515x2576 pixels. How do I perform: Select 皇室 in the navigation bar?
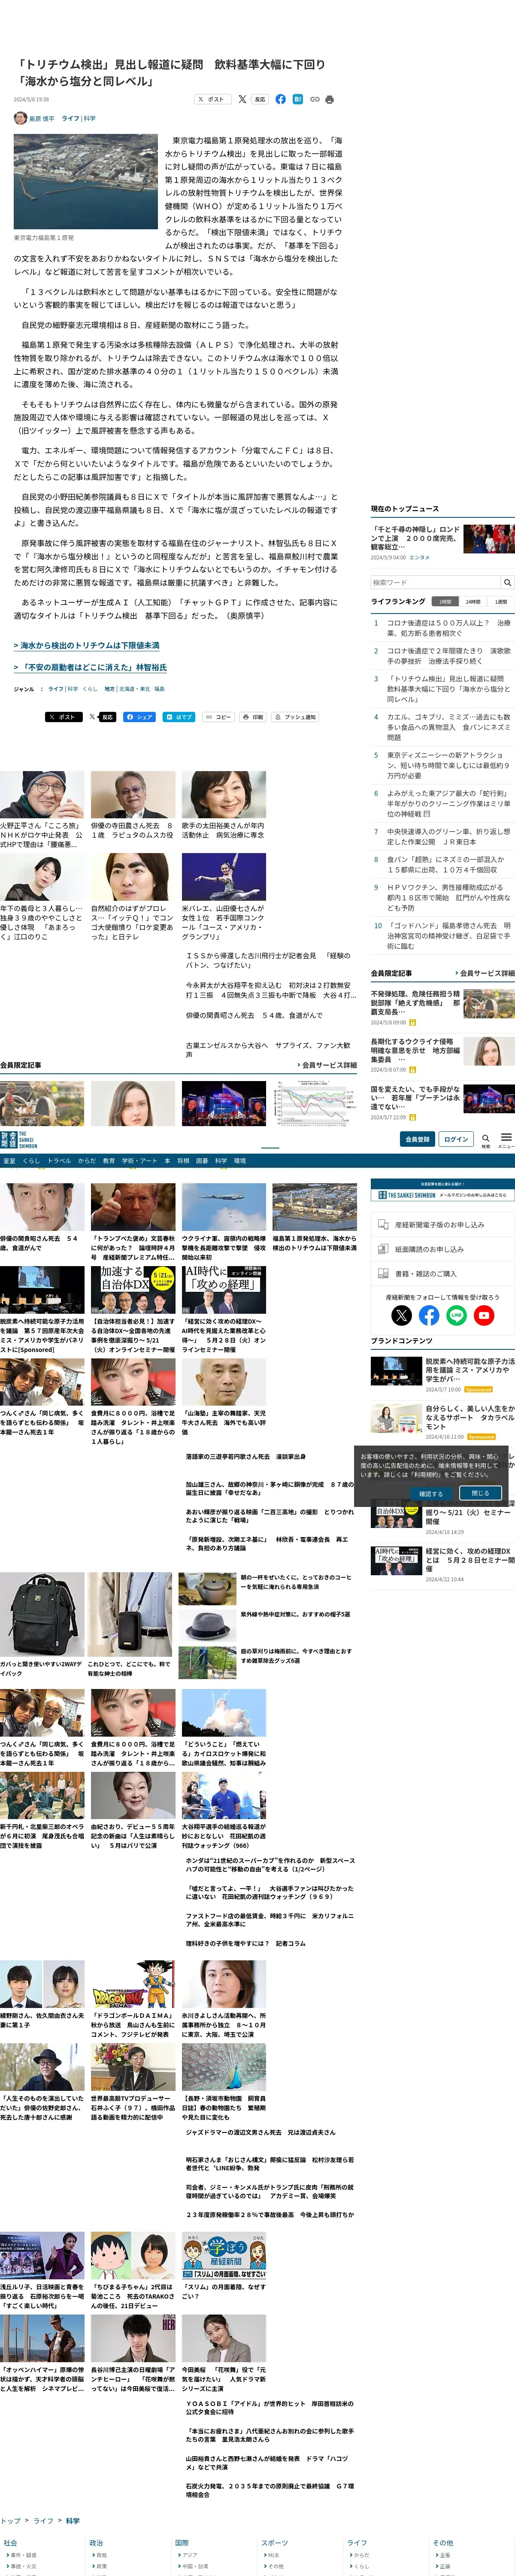(10, 1161)
